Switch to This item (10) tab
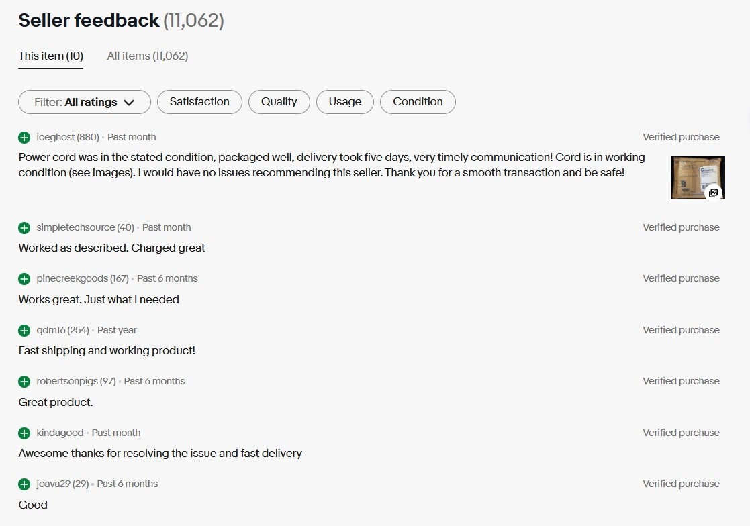The height and width of the screenshot is (526, 750). pyautogui.click(x=51, y=56)
